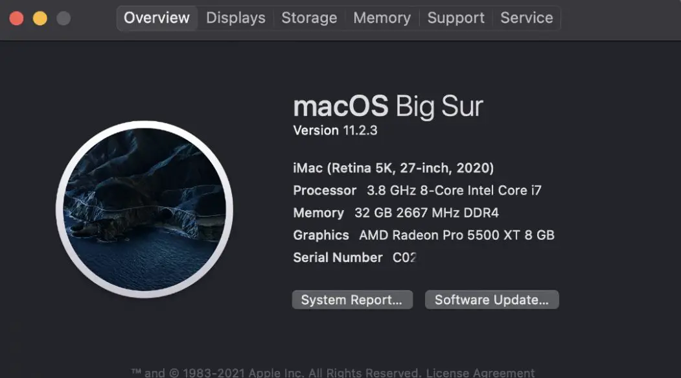Click the iMac Retina 5K model name
This screenshot has width=681, height=378.
coord(393,167)
